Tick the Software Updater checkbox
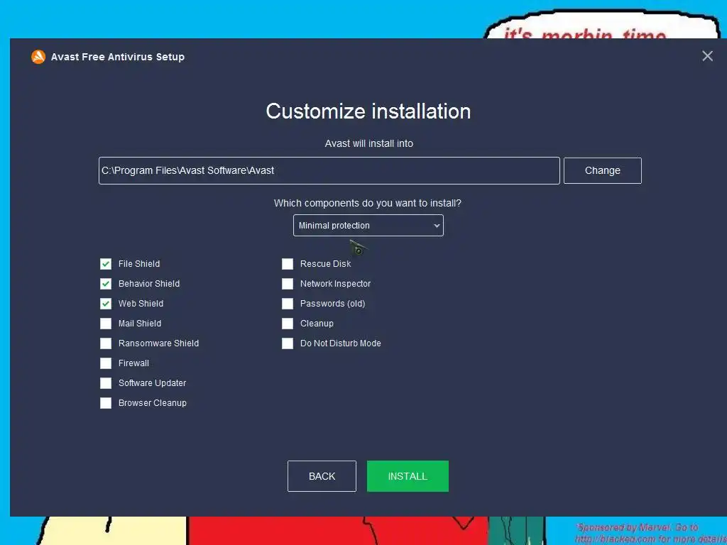The height and width of the screenshot is (545, 727). (x=106, y=384)
